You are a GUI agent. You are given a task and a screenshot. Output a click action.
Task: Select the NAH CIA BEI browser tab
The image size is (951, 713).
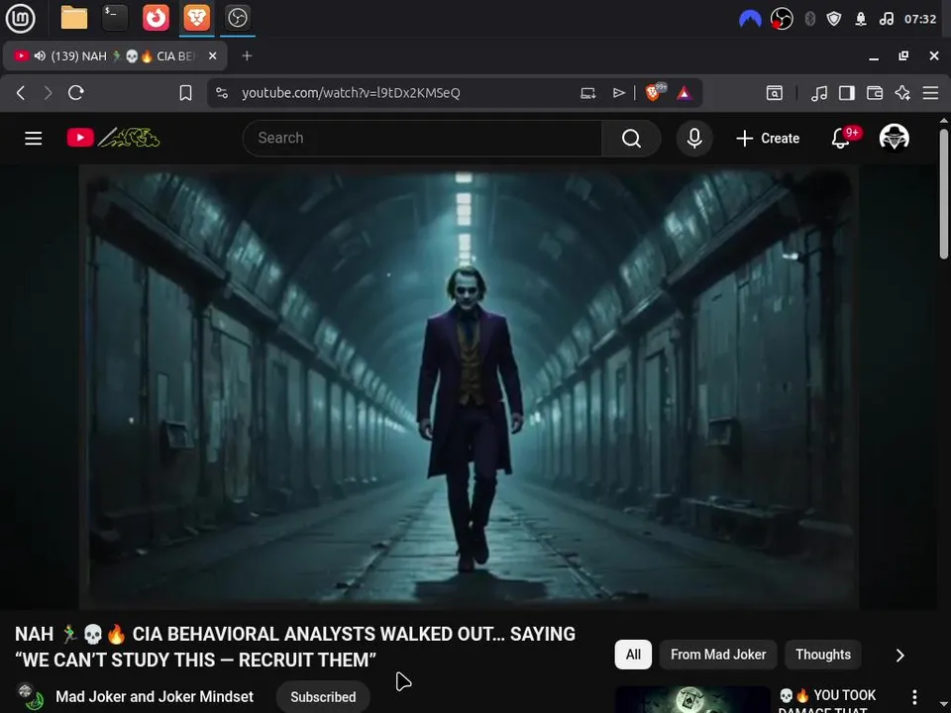[x=115, y=56]
